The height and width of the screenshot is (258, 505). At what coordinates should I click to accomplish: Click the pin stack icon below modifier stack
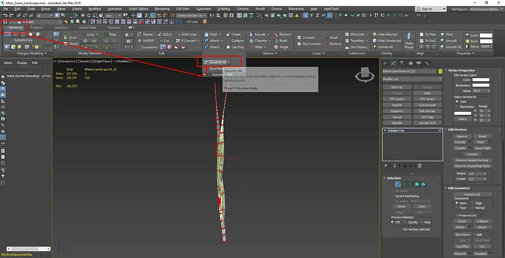[386, 166]
